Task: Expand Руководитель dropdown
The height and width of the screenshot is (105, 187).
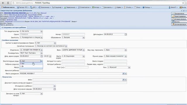Action: [41, 53]
